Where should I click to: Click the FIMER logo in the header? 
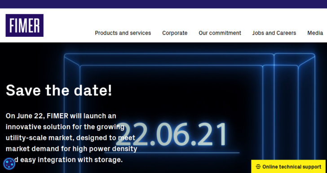[x=24, y=25]
